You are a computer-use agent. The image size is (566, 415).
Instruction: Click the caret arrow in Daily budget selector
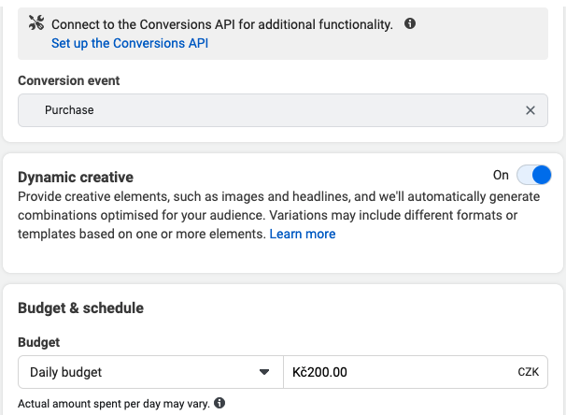click(x=264, y=372)
